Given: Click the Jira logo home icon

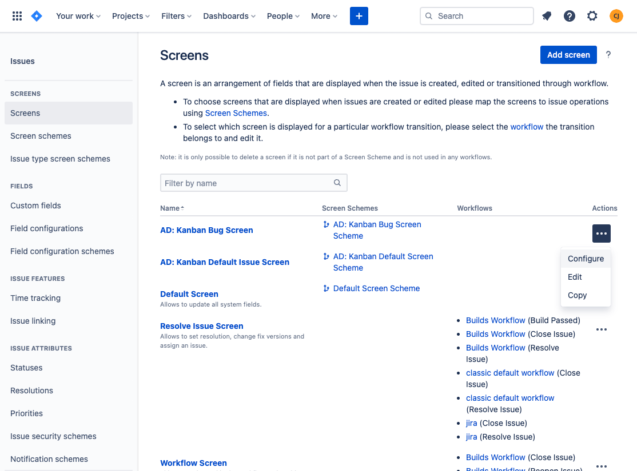Looking at the screenshot, I should click(x=37, y=16).
